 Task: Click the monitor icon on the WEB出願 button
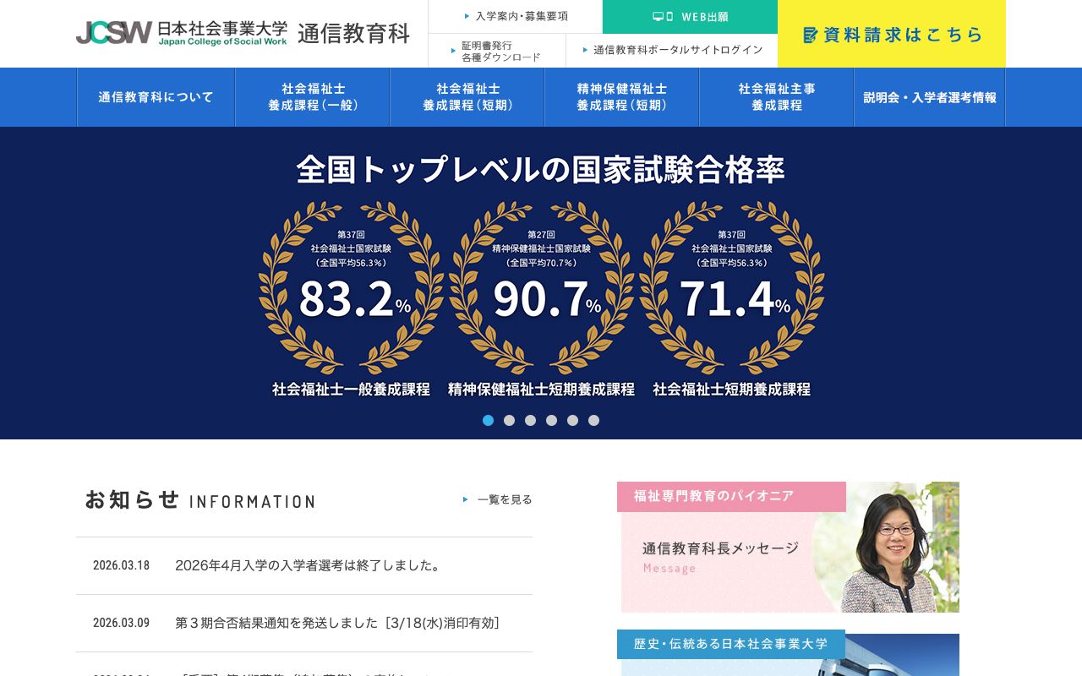[x=658, y=16]
